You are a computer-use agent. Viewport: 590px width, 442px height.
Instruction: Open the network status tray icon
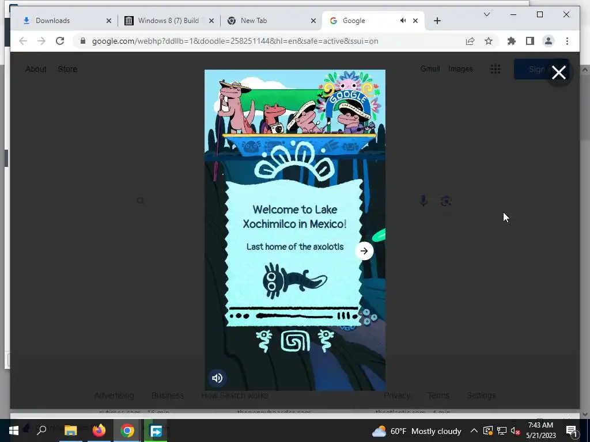(x=502, y=430)
